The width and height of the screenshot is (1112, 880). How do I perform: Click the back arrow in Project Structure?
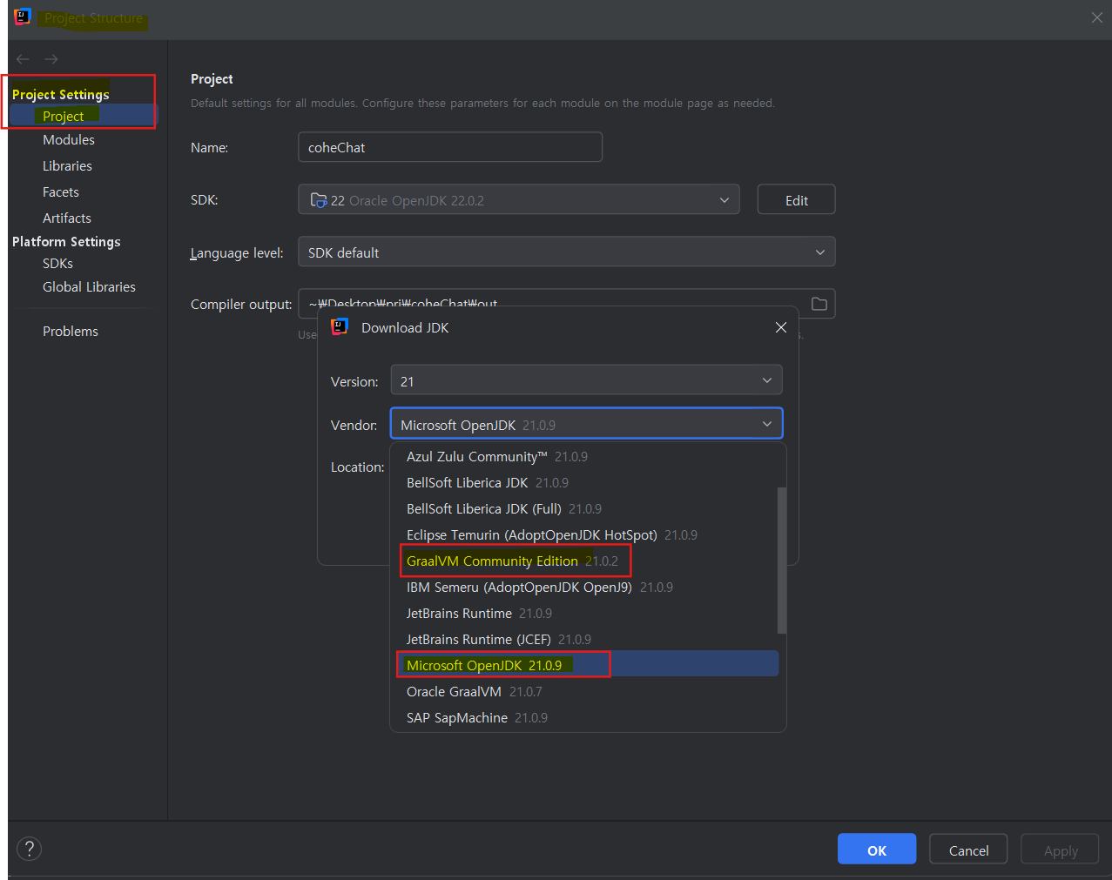23,59
